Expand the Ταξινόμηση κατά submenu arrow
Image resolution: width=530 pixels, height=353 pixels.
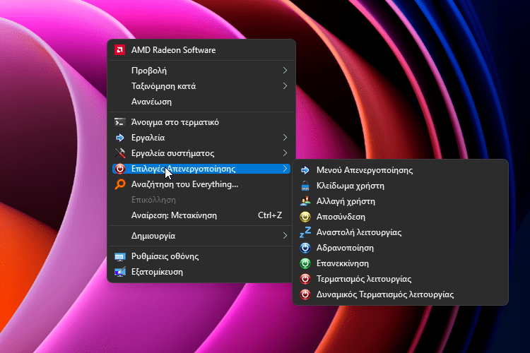[285, 86]
